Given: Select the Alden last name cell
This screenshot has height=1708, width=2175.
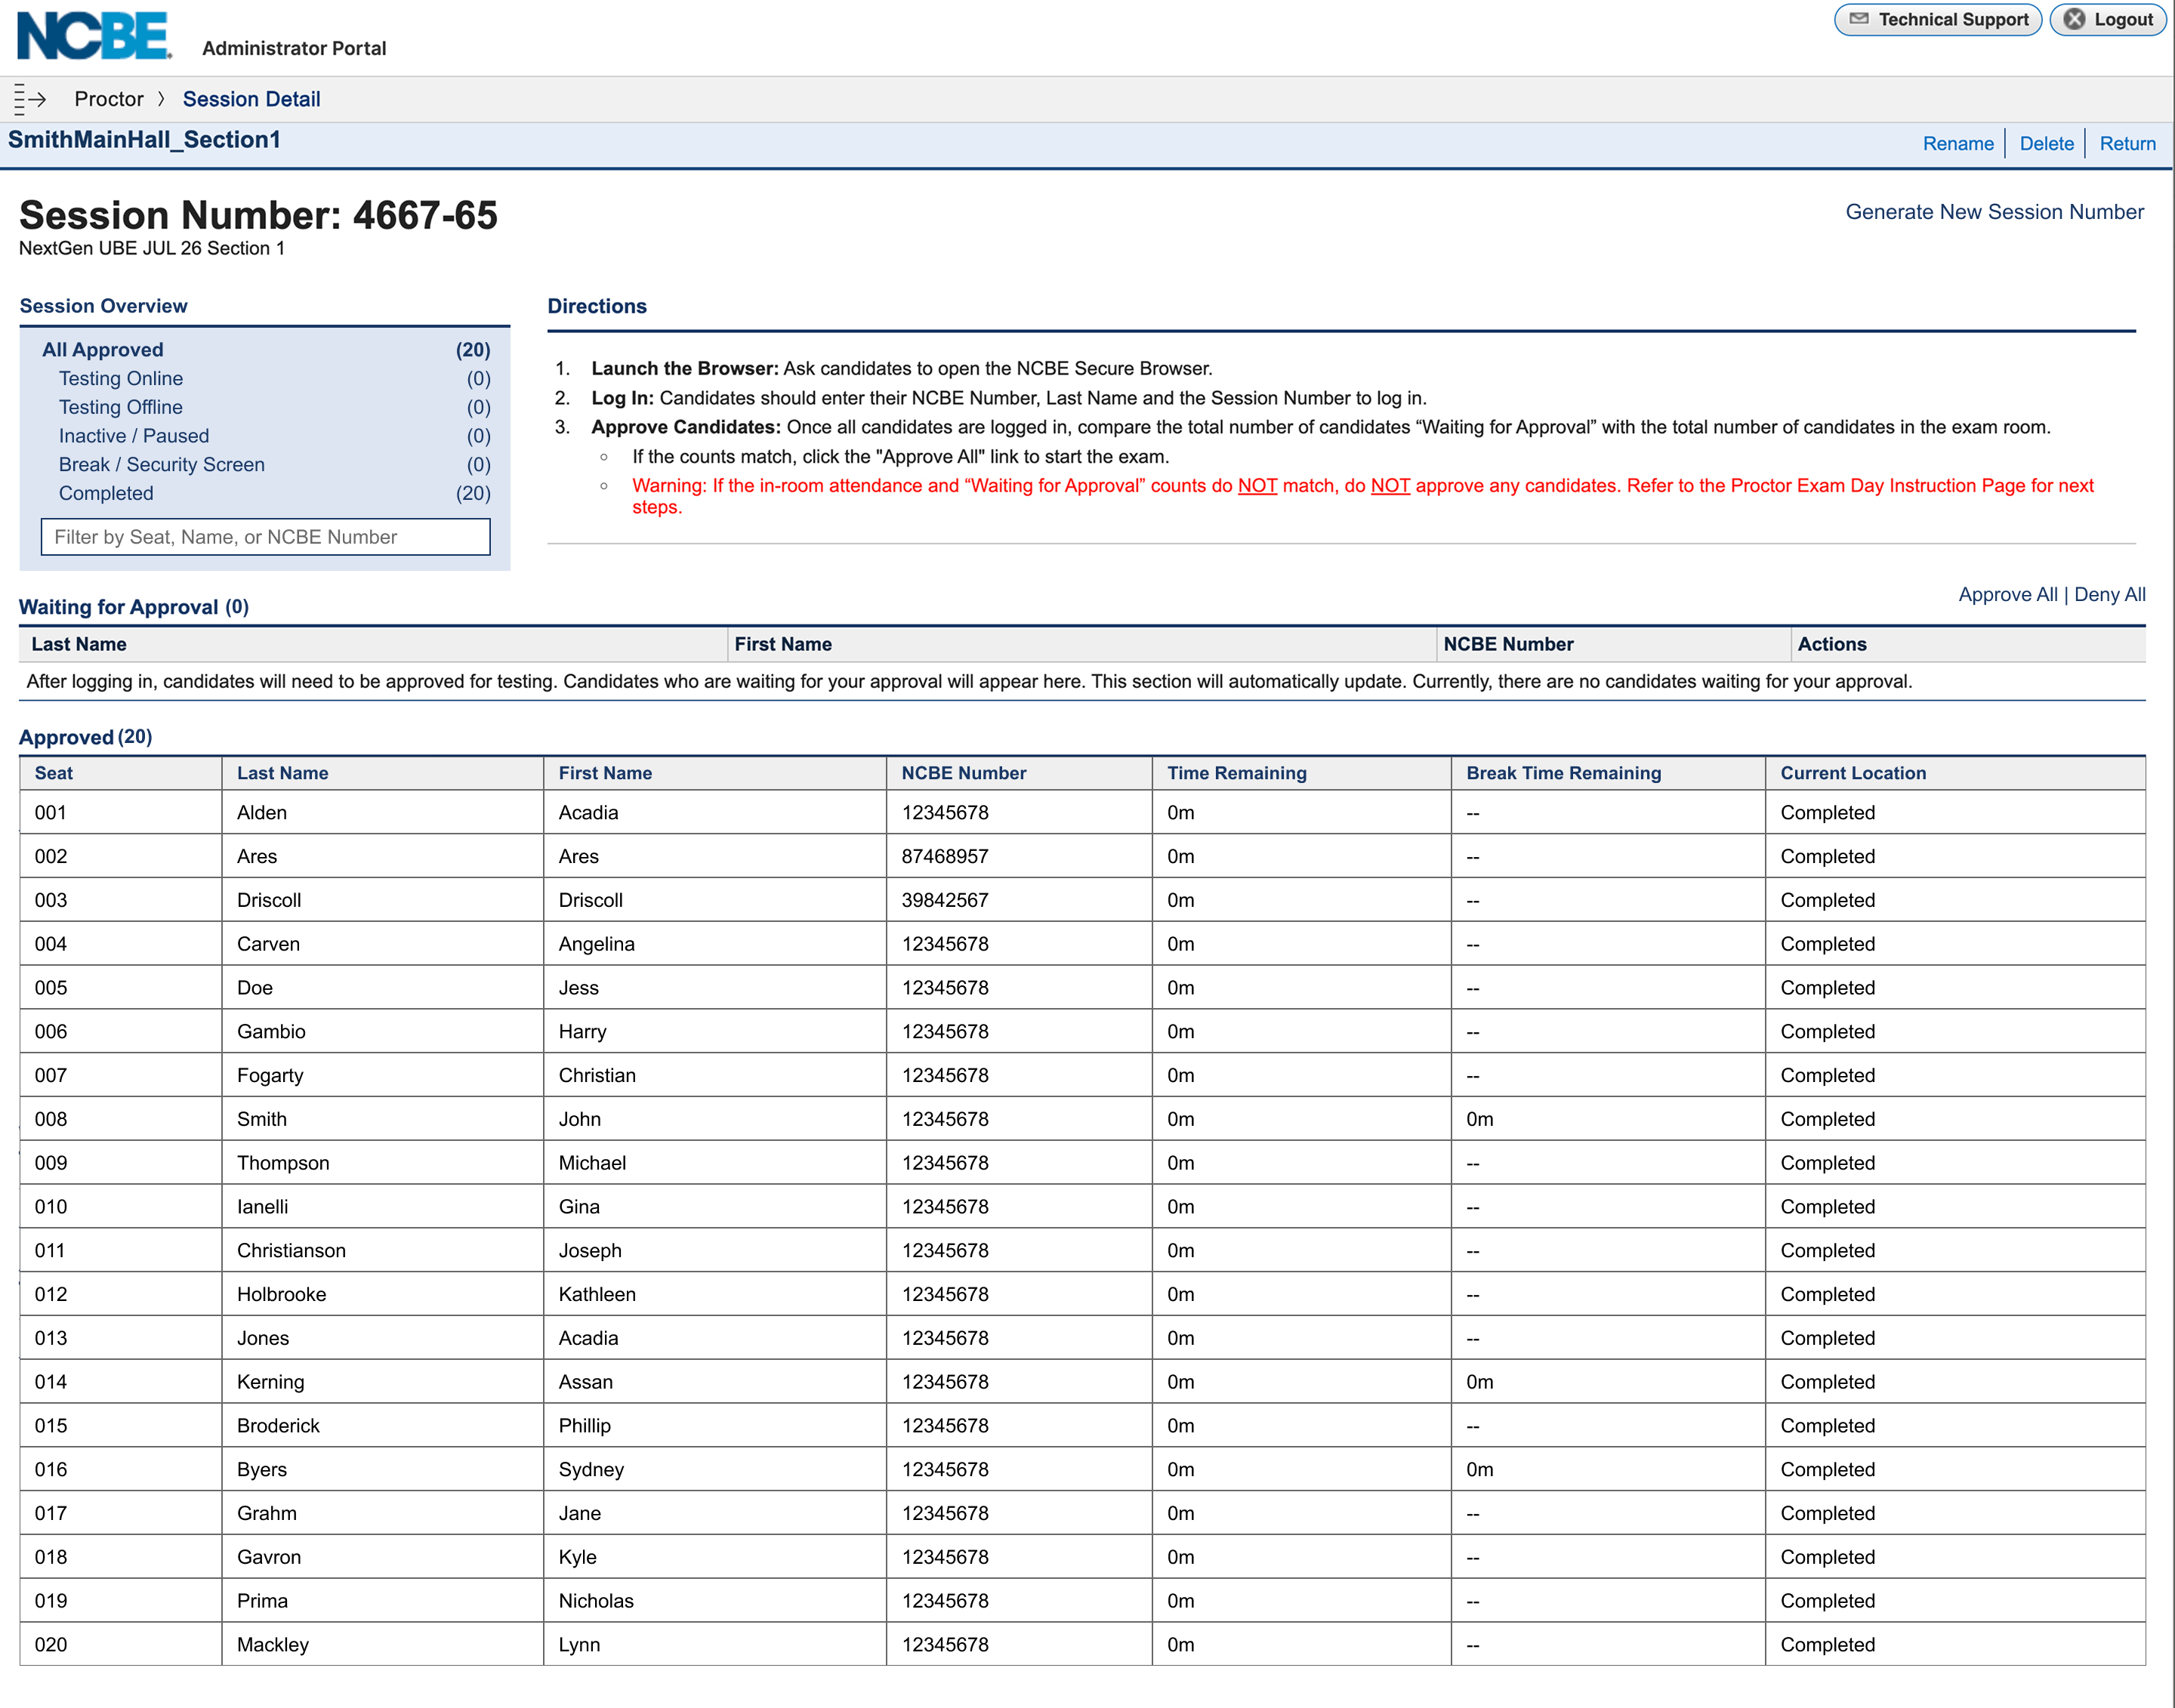Looking at the screenshot, I should click(383, 813).
